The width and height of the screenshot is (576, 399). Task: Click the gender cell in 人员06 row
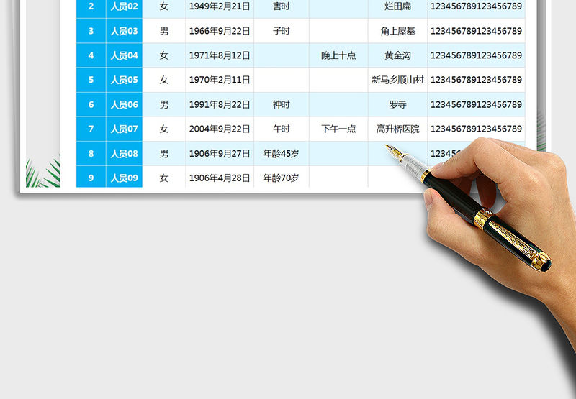[x=164, y=104]
